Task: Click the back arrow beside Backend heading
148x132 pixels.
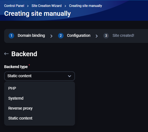Action: click(6, 54)
